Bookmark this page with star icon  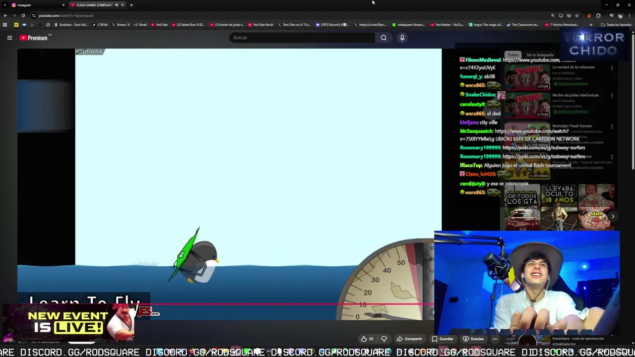click(577, 15)
